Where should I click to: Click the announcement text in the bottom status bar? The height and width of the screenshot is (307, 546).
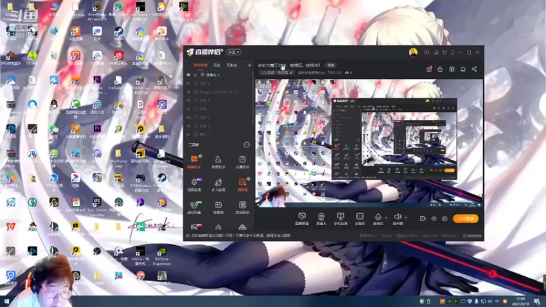tap(241, 235)
